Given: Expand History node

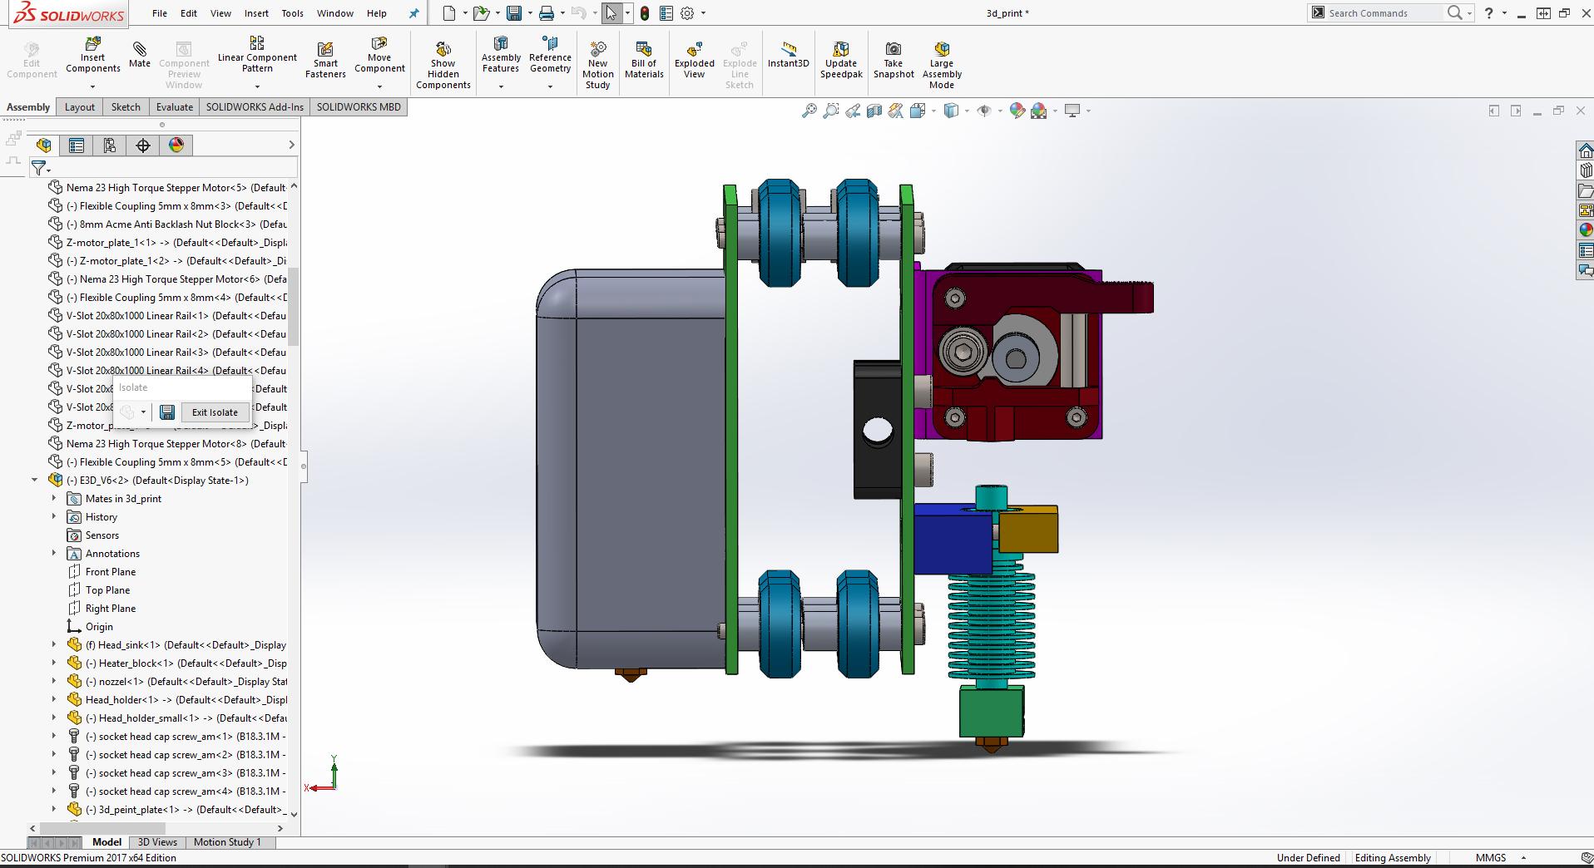Looking at the screenshot, I should pyautogui.click(x=54, y=517).
